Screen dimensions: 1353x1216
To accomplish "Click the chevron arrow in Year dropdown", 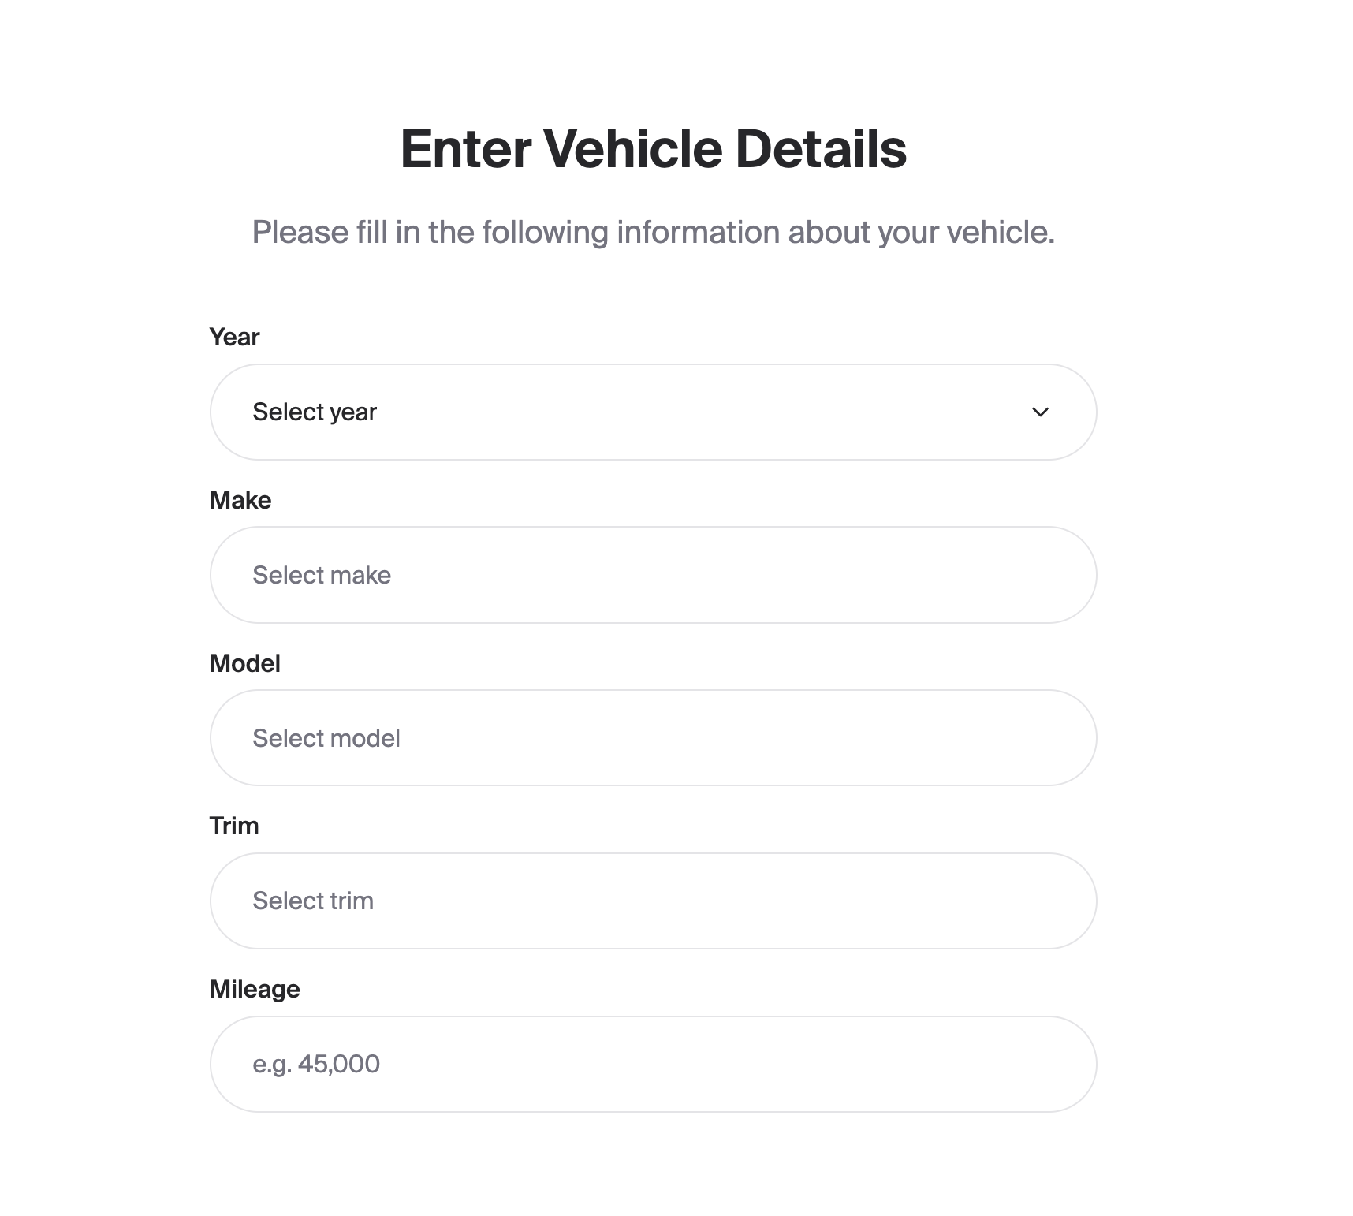I will coord(1040,412).
